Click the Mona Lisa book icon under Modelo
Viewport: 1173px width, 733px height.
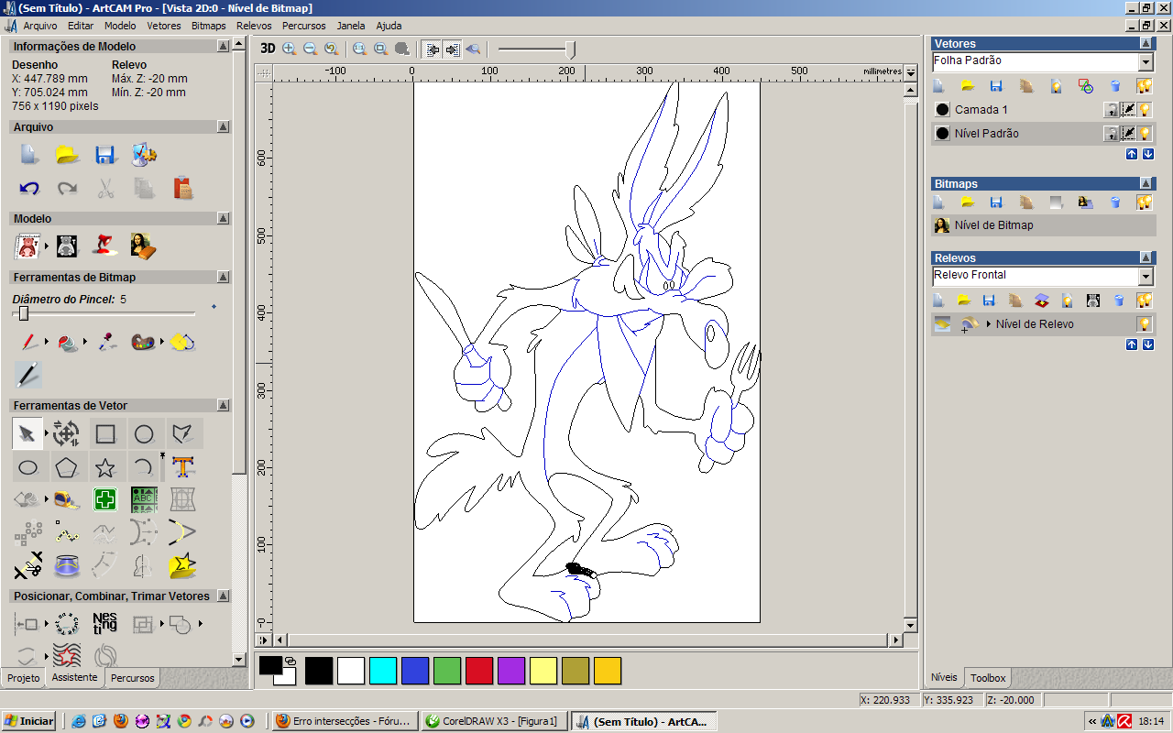pyautogui.click(x=143, y=246)
